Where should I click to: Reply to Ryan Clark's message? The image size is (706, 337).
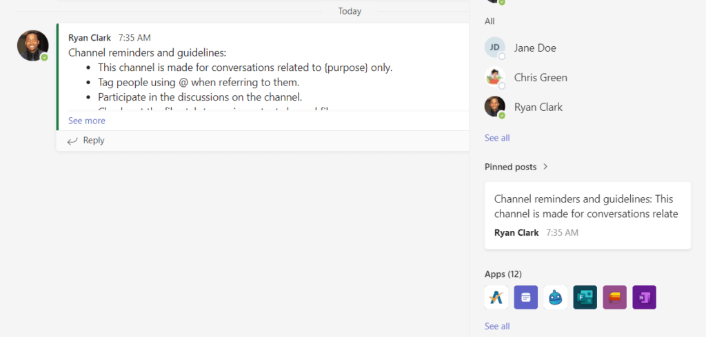(x=85, y=141)
